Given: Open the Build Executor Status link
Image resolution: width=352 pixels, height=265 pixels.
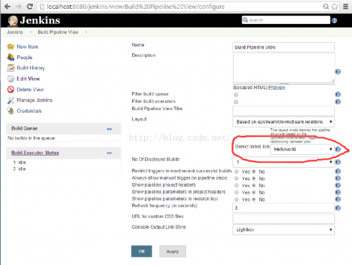Looking at the screenshot, I should 35,152.
